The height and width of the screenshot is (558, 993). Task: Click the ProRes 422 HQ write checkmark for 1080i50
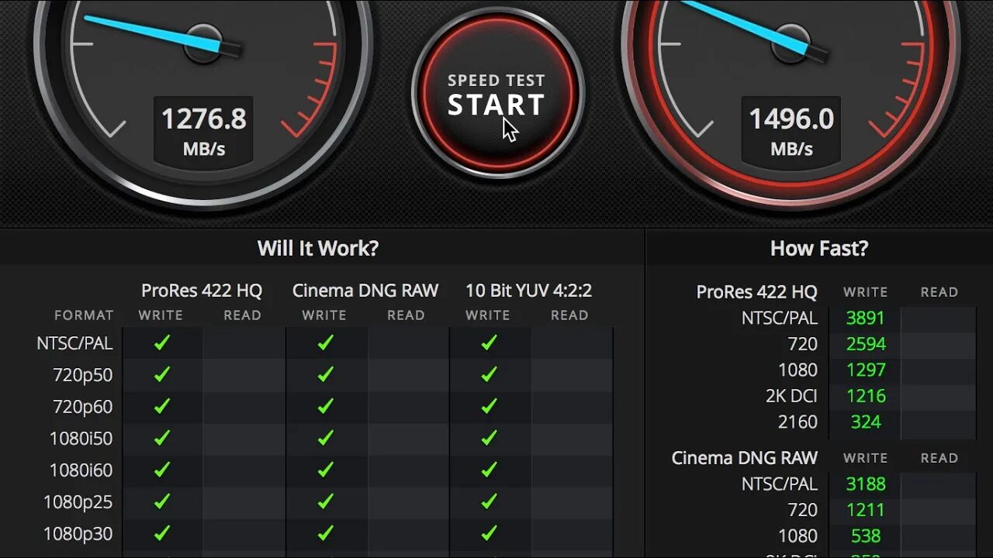[162, 438]
